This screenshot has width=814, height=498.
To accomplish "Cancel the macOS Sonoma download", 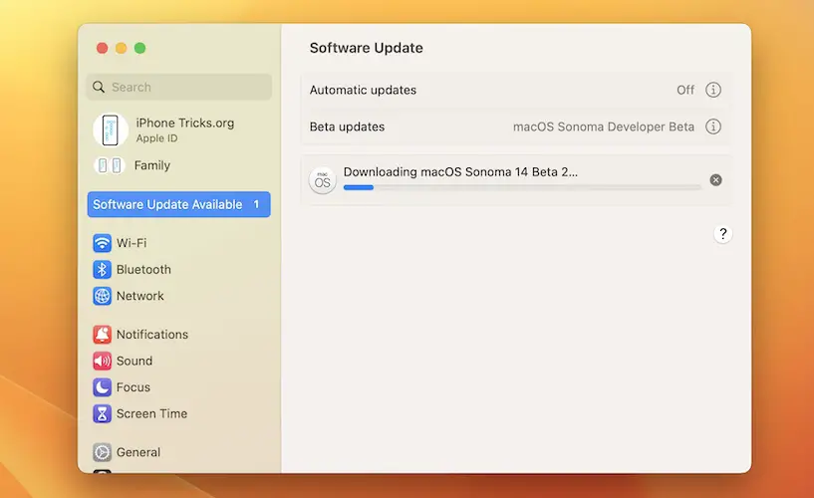I will [x=715, y=180].
